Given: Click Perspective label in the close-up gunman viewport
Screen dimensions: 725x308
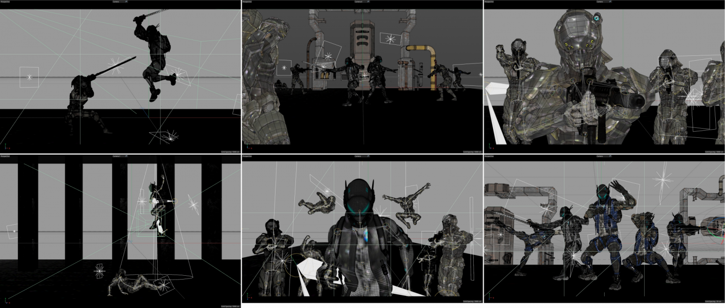Looking at the screenshot, I should coord(488,2).
